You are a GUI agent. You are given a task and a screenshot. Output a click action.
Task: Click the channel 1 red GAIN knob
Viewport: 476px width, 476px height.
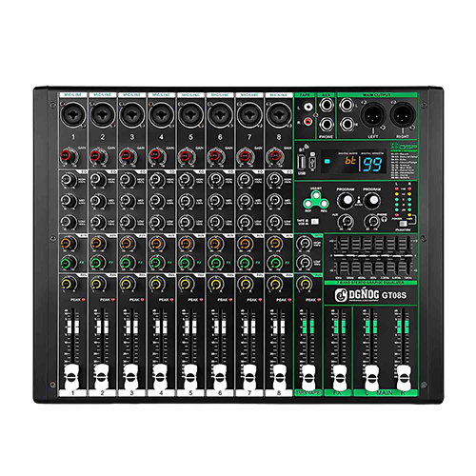tap(68, 155)
